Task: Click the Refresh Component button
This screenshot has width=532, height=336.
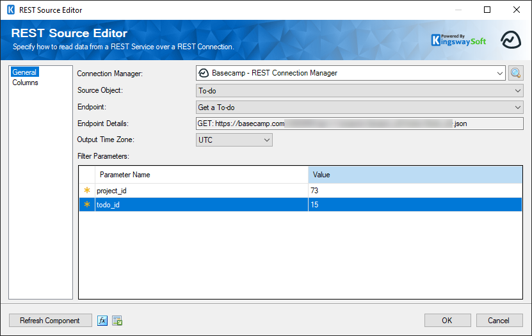Action: (50, 321)
